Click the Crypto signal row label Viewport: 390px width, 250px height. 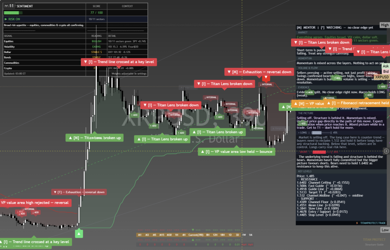point(8,68)
